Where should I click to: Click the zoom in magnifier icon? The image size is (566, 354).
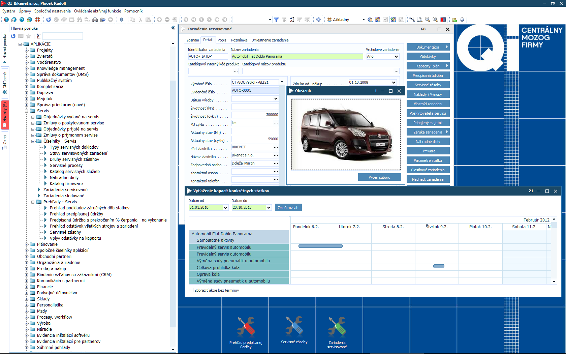coord(435,20)
